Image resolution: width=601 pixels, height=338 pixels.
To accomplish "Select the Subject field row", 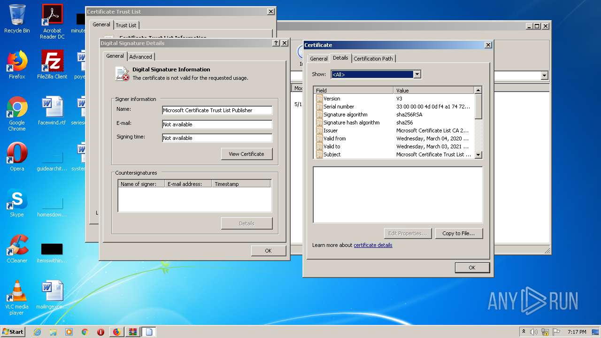I will click(x=394, y=154).
